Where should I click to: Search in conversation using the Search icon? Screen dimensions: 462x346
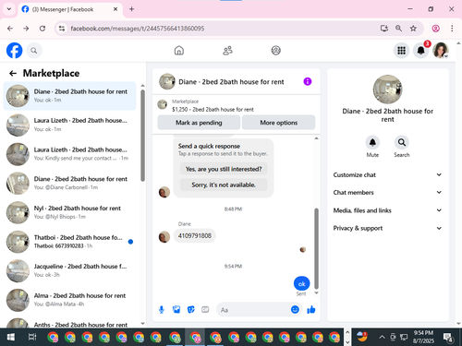point(402,142)
